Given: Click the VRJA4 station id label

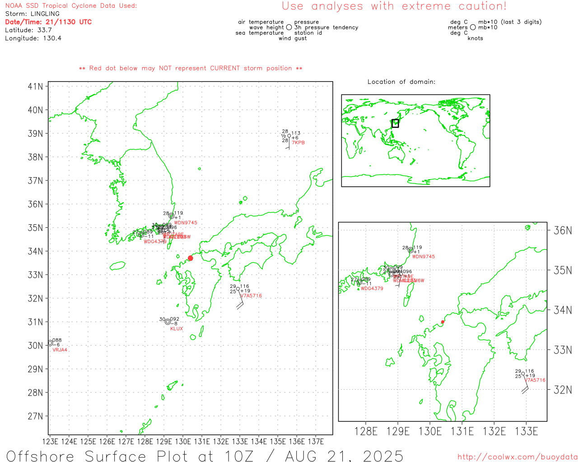Looking at the screenshot, I should [x=60, y=350].
